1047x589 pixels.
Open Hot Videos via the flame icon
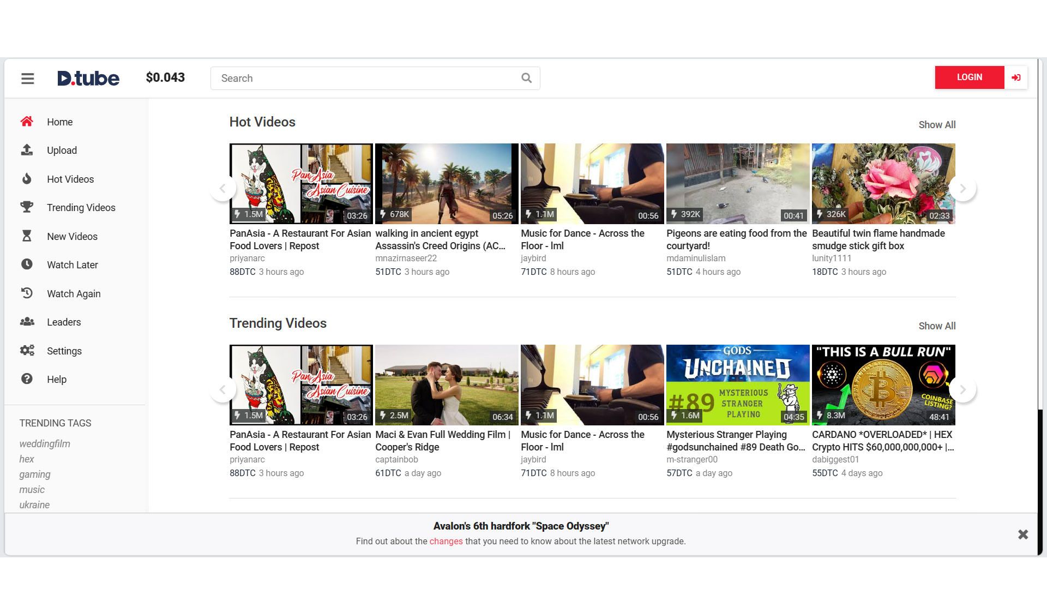[x=27, y=179]
